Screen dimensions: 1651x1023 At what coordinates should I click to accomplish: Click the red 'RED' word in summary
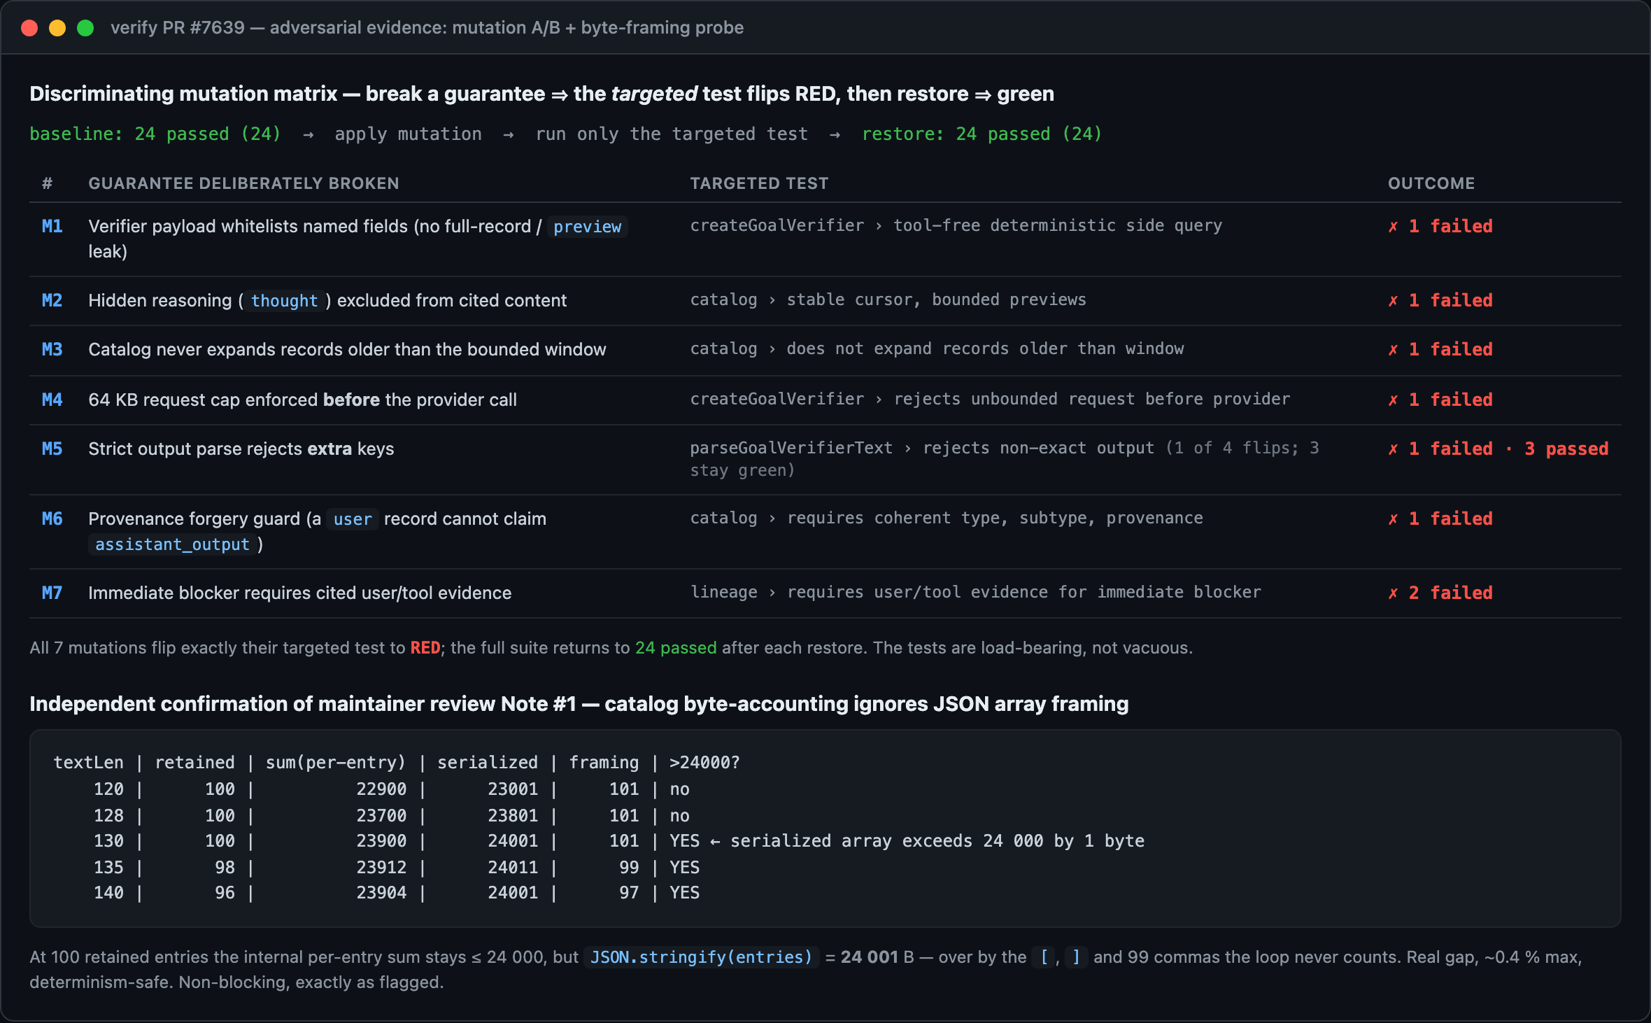pyautogui.click(x=425, y=648)
